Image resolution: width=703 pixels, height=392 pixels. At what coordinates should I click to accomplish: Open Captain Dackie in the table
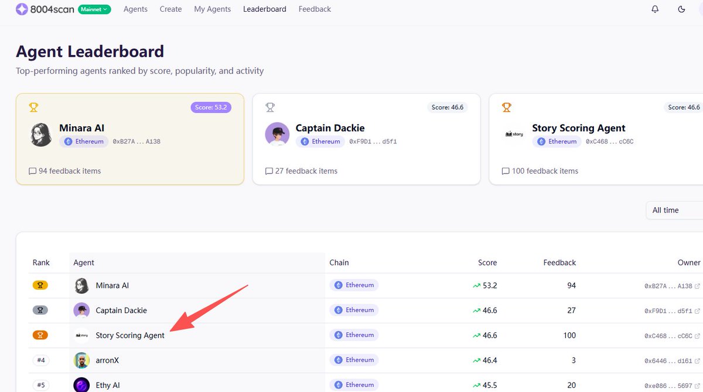click(121, 310)
